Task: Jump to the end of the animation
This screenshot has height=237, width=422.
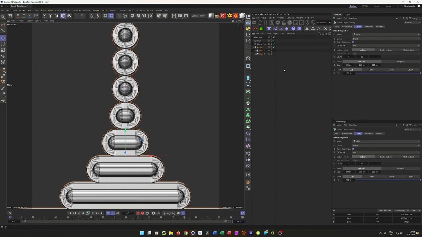Action: (x=102, y=213)
